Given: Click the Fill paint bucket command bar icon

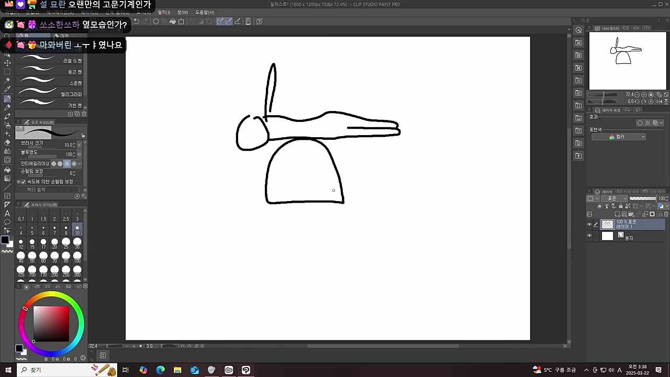Looking at the screenshot, I should tap(173, 21).
